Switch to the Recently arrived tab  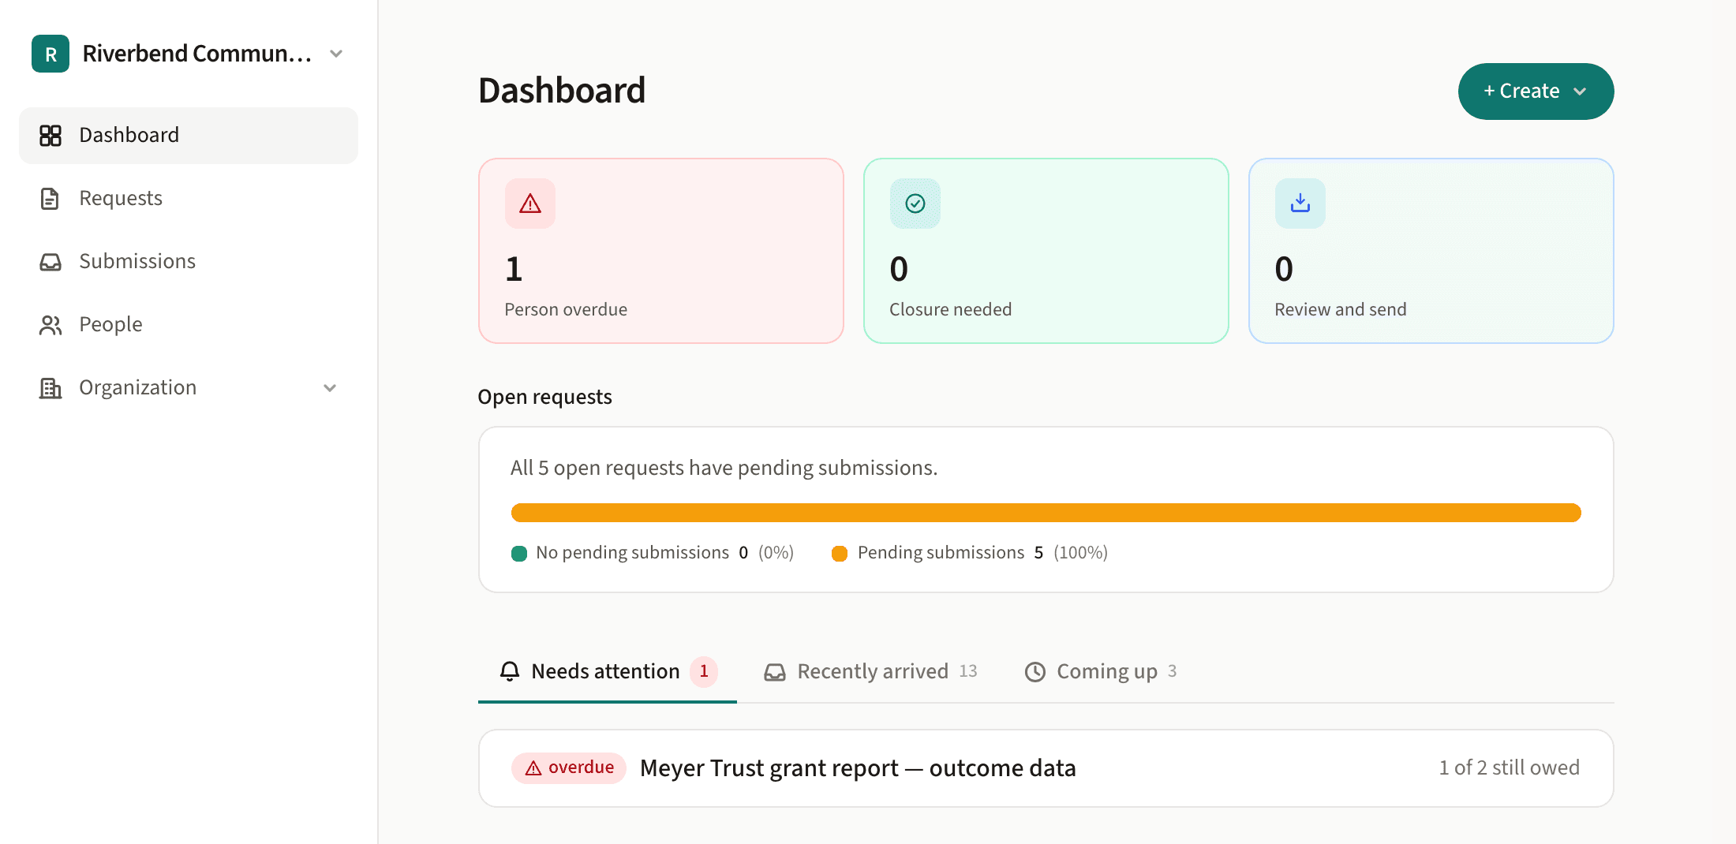[871, 671]
